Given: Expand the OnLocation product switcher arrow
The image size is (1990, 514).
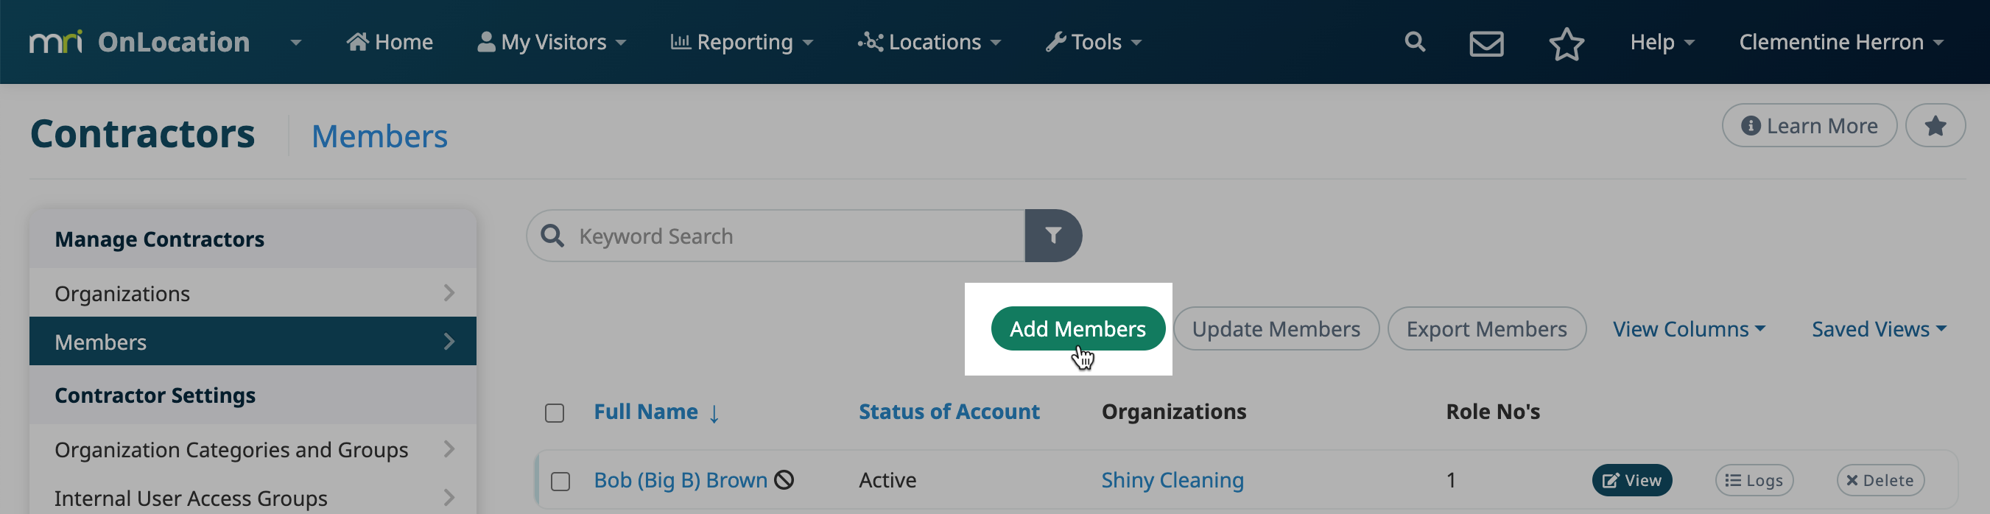Looking at the screenshot, I should (296, 43).
